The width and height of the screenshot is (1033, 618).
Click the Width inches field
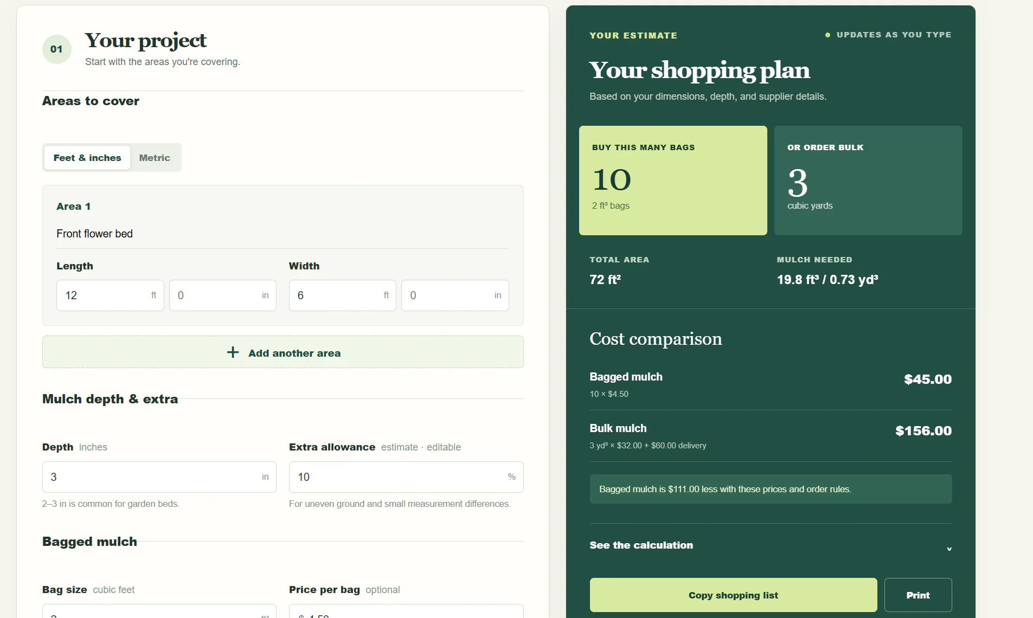click(455, 295)
